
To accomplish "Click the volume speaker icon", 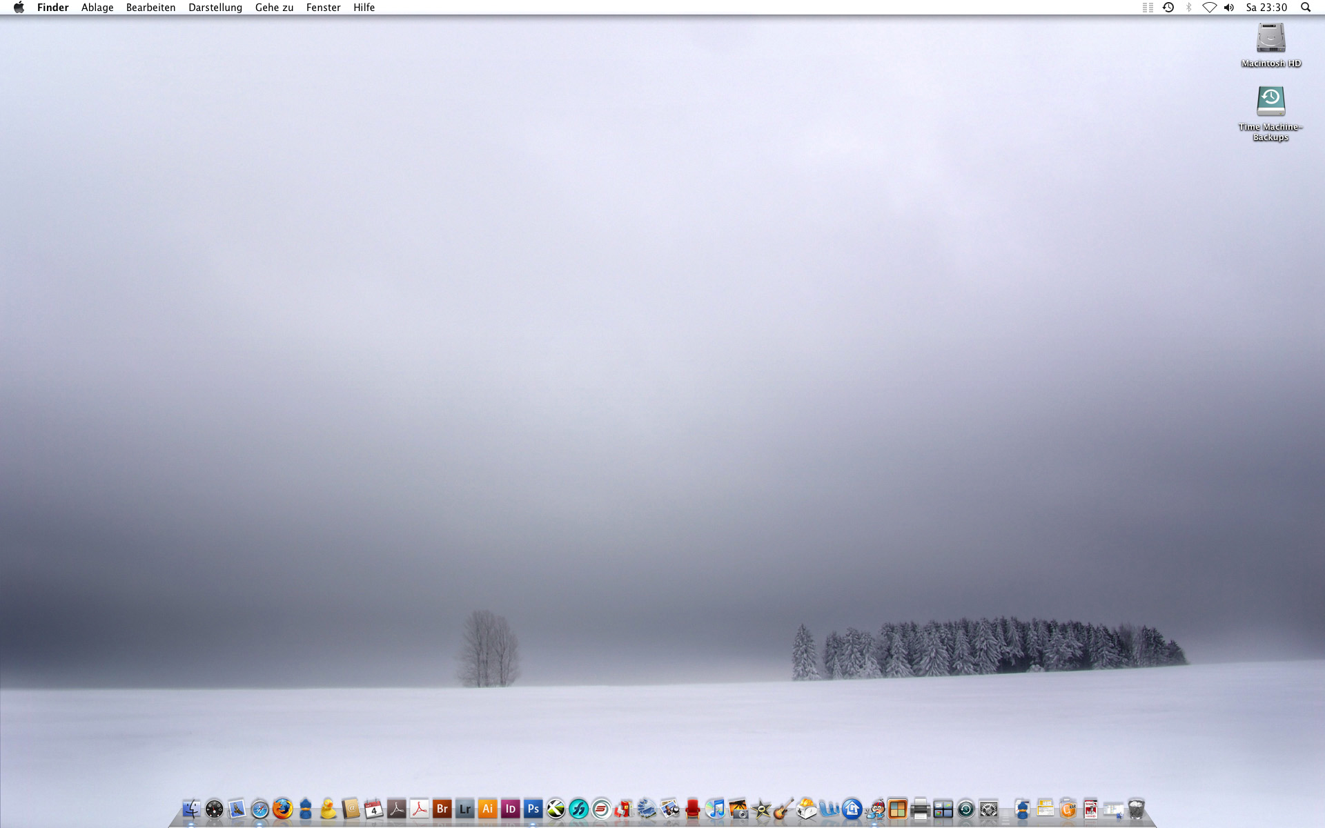I will (1229, 8).
